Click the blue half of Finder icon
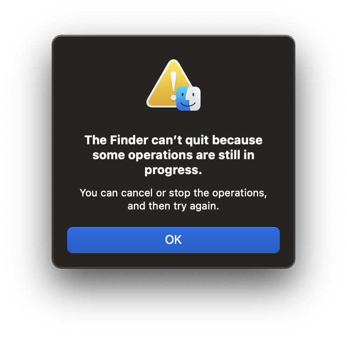This screenshot has height=337, width=347. click(182, 99)
